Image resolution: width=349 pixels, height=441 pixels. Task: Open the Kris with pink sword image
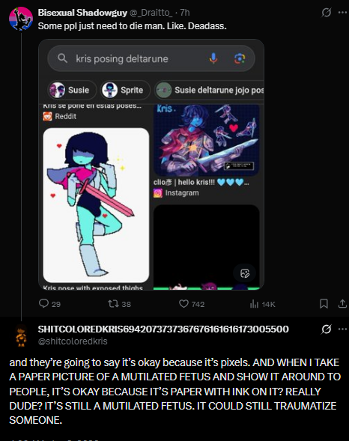click(96, 205)
